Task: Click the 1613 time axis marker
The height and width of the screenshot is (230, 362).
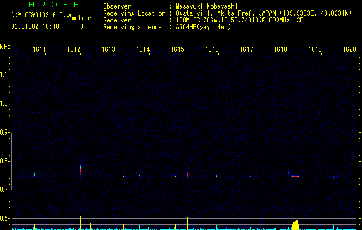Action: click(108, 49)
